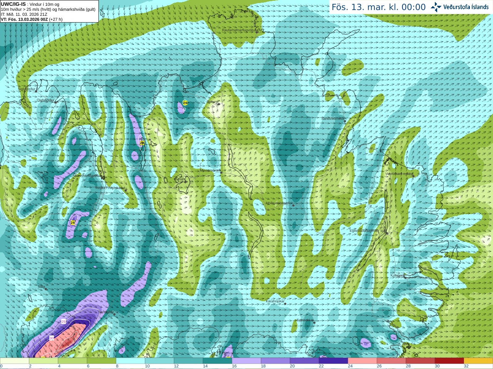Click the Ólafsfjörður station label
The width and height of the screenshot is (493, 369).
(x=45, y=100)
